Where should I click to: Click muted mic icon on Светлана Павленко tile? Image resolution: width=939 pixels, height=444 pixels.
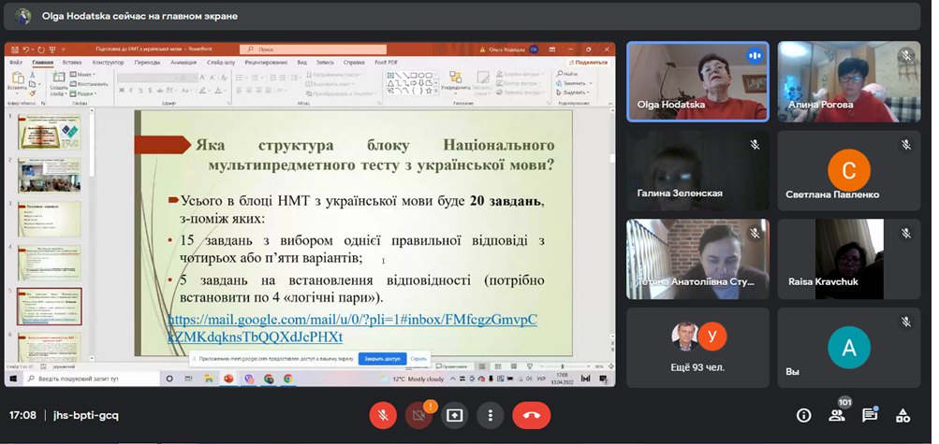coord(905,145)
